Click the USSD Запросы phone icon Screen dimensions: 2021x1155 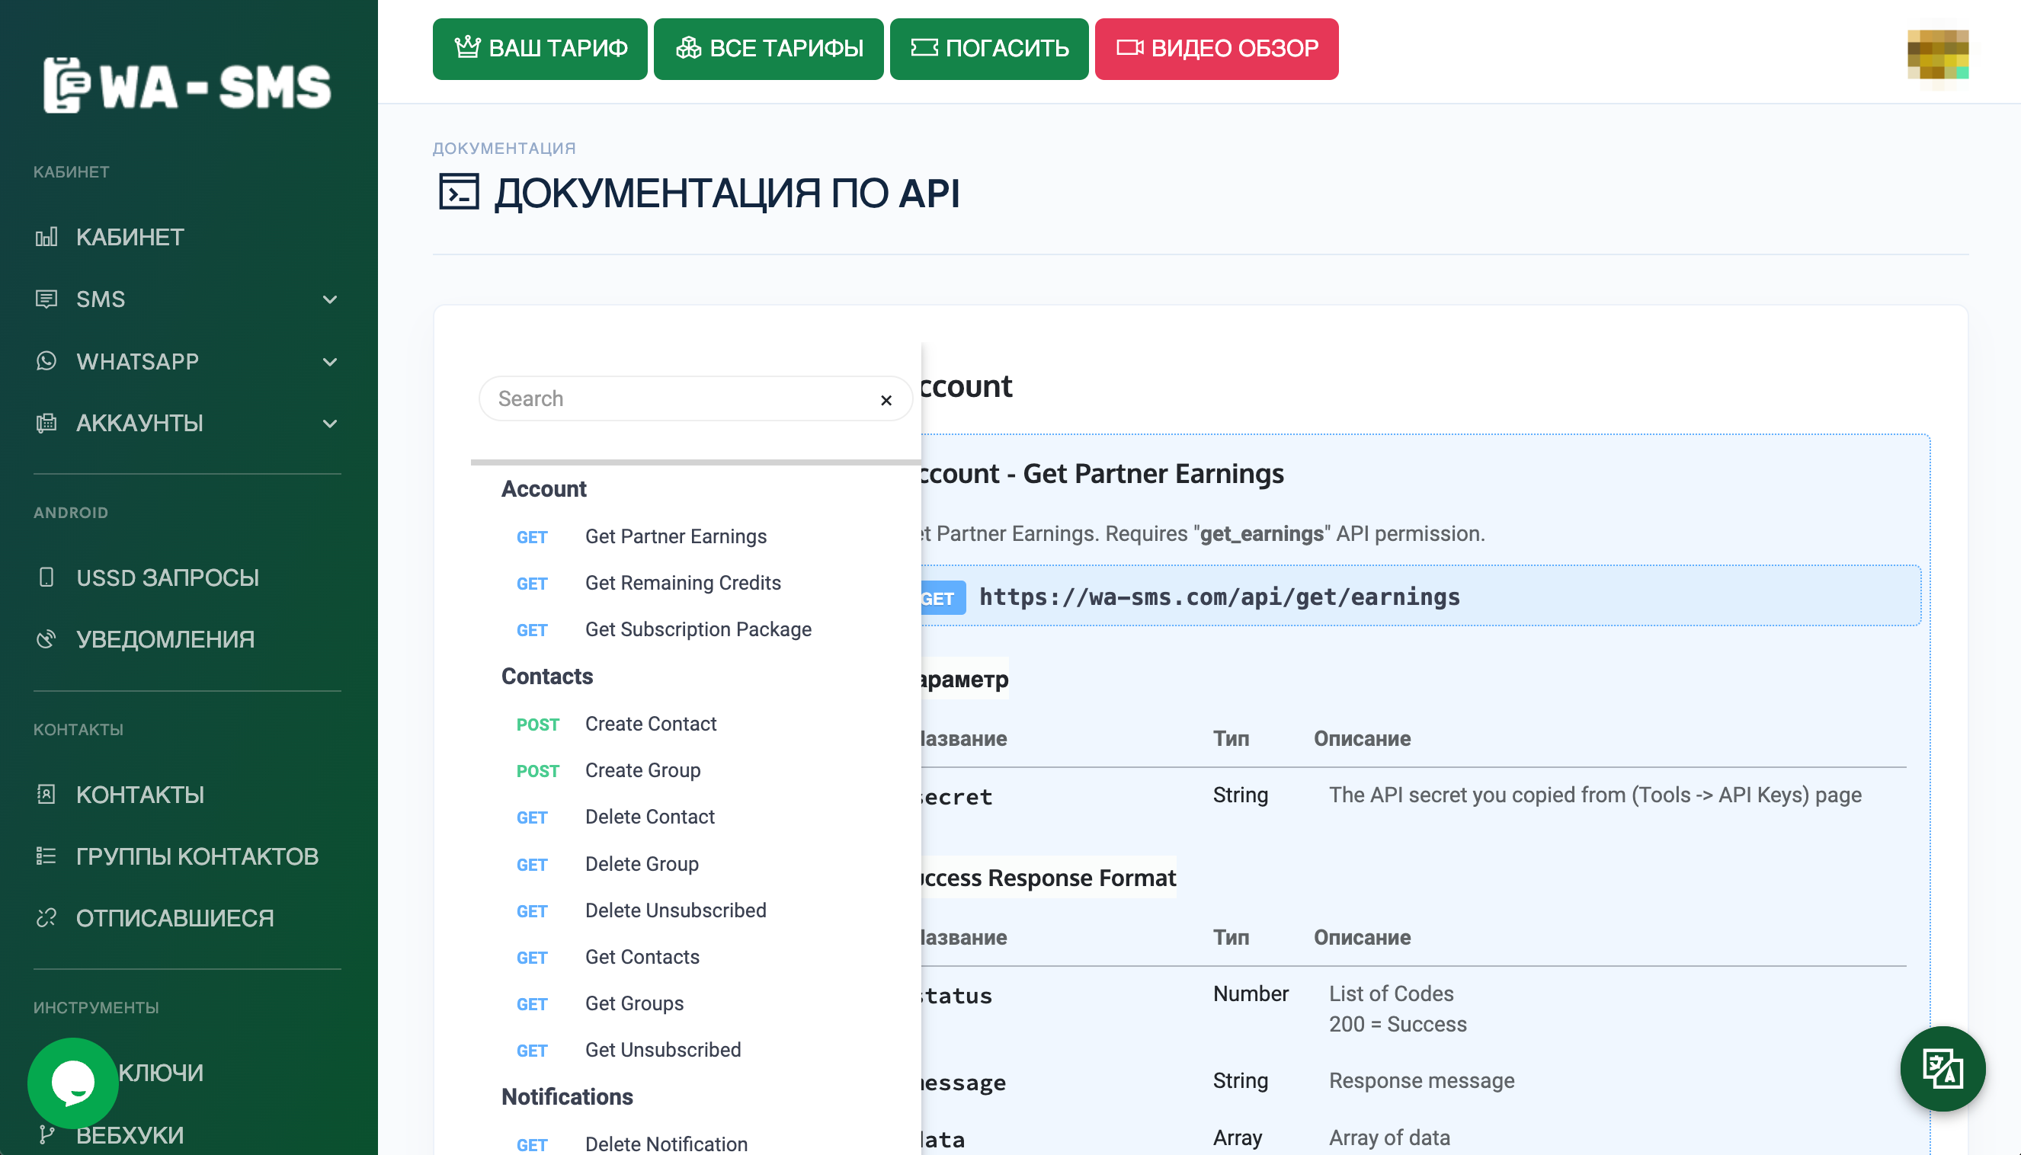(46, 577)
